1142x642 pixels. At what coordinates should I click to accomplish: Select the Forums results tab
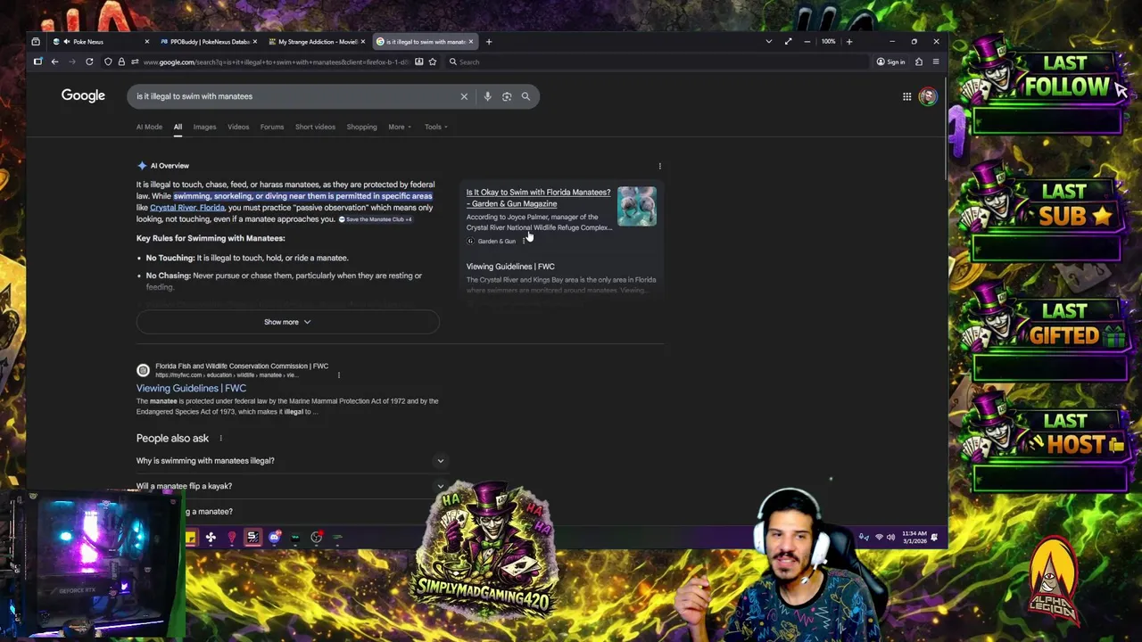pos(272,127)
